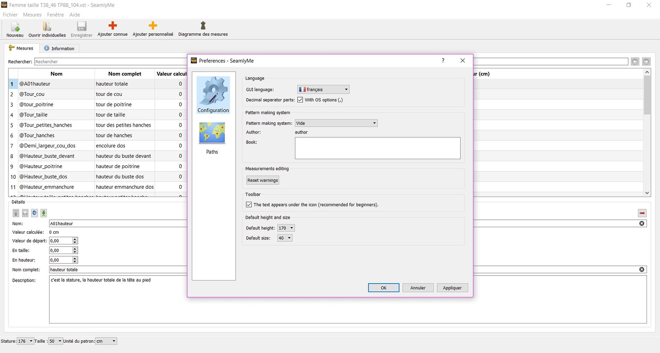660x353 pixels.
Task: Switch to the Information tab
Action: pos(59,48)
